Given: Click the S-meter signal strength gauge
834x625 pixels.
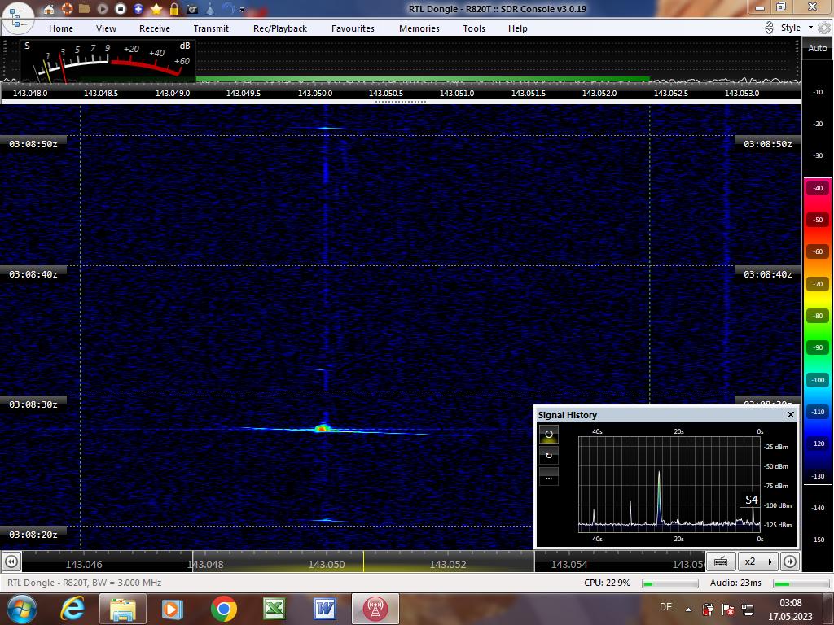Looking at the screenshot, I should 108,60.
